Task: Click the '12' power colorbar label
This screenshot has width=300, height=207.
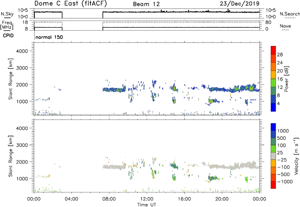Action: pyautogui.click(x=280, y=87)
